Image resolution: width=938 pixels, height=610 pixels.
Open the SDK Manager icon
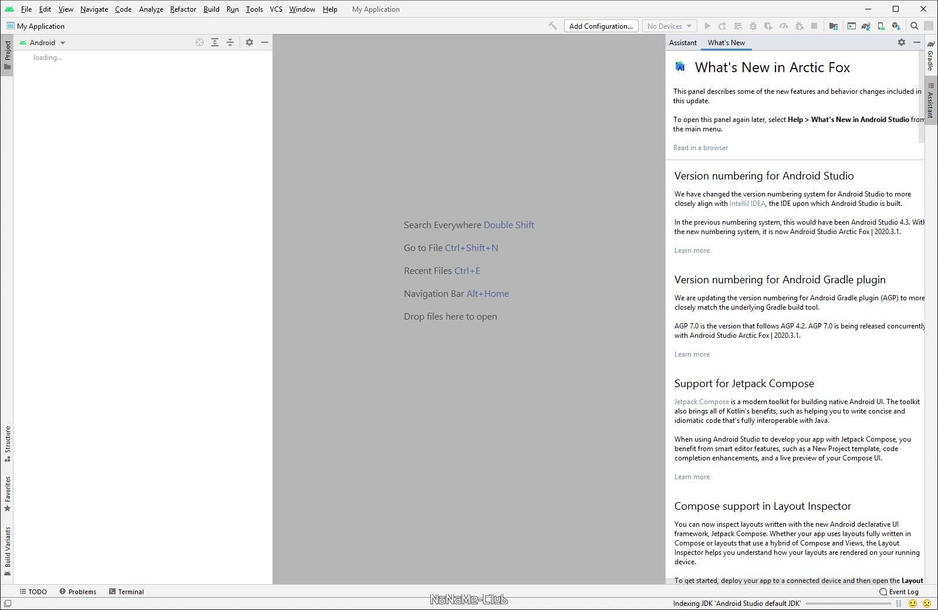pyautogui.click(x=896, y=26)
